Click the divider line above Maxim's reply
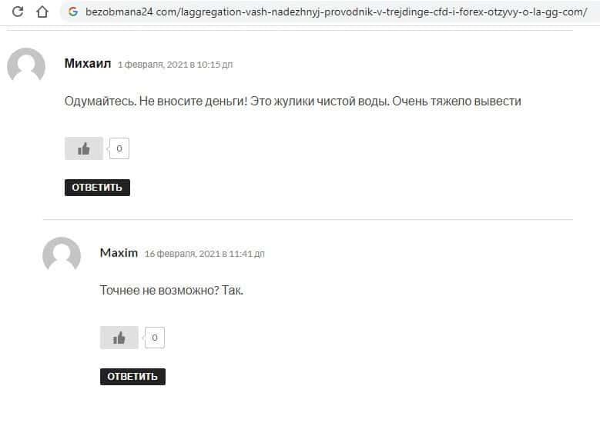Screen dimensions: 600x426 click(x=307, y=220)
